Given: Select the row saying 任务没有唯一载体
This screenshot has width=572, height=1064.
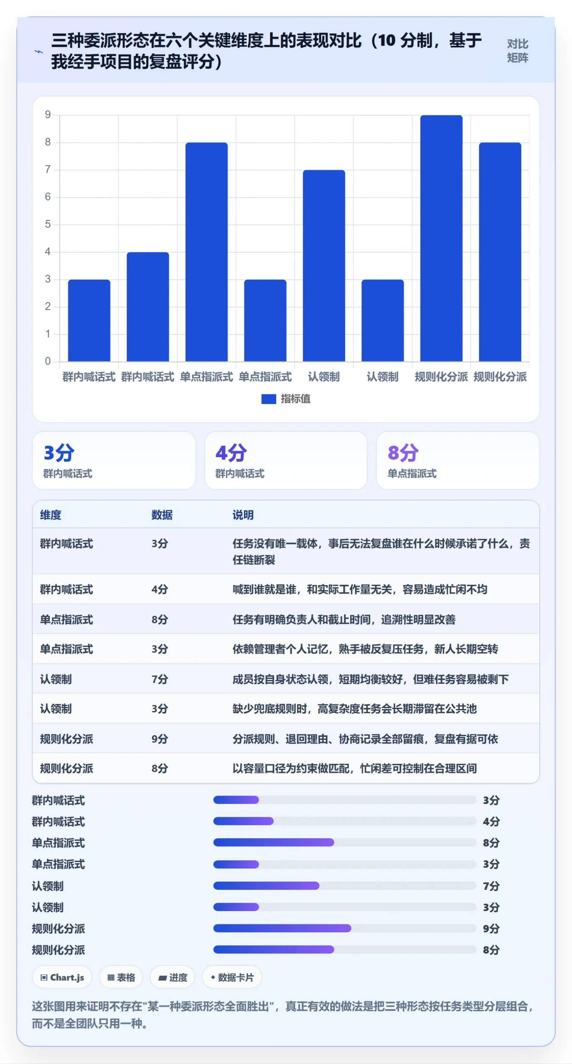Looking at the screenshot, I should 286,551.
